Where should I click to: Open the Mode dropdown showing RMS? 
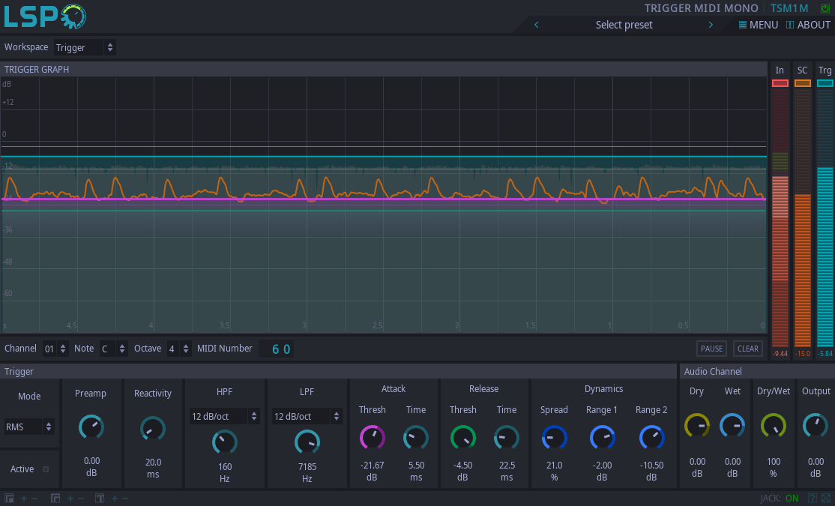[x=28, y=427]
